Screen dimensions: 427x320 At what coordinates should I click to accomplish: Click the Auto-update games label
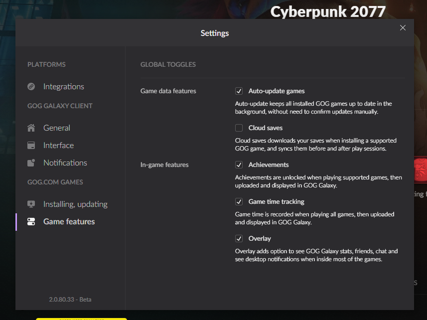click(277, 91)
